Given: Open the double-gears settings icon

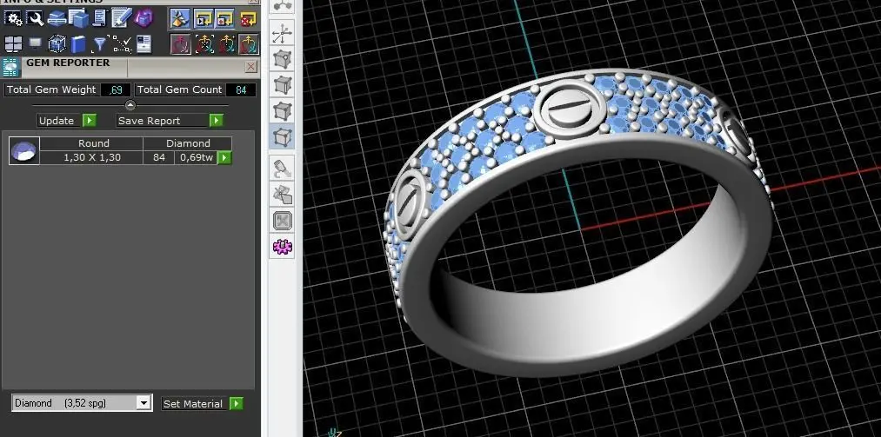Looking at the screenshot, I should [12, 18].
